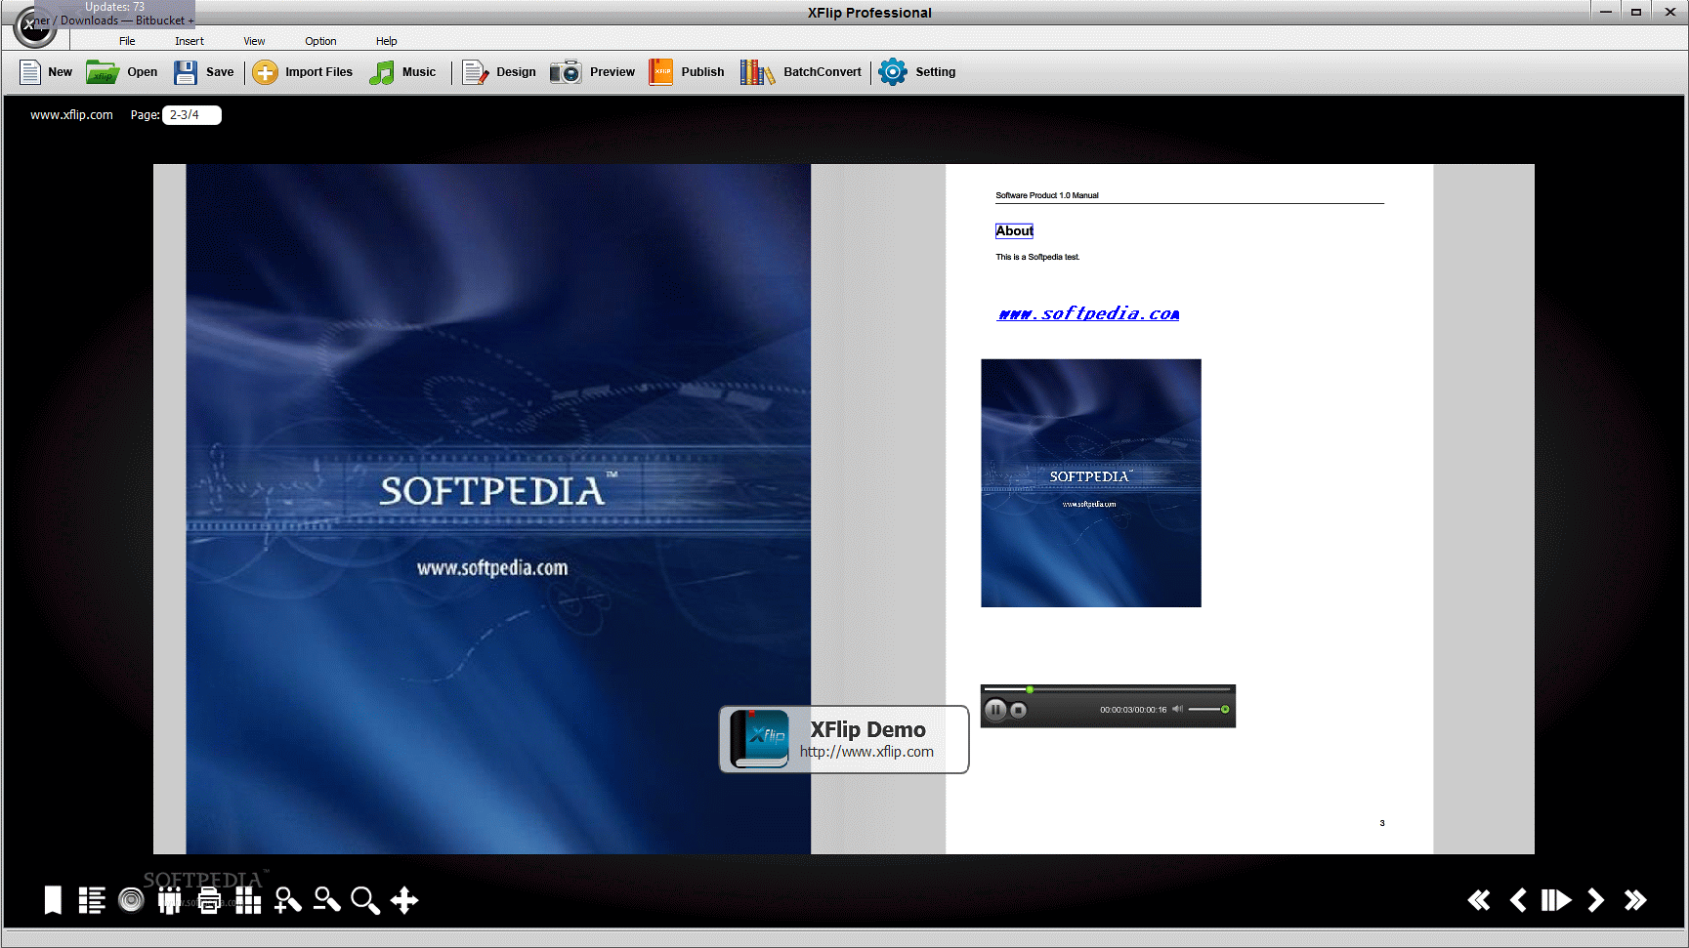This screenshot has height=948, width=1689.
Task: Jump to the first page
Action: 1479,900
